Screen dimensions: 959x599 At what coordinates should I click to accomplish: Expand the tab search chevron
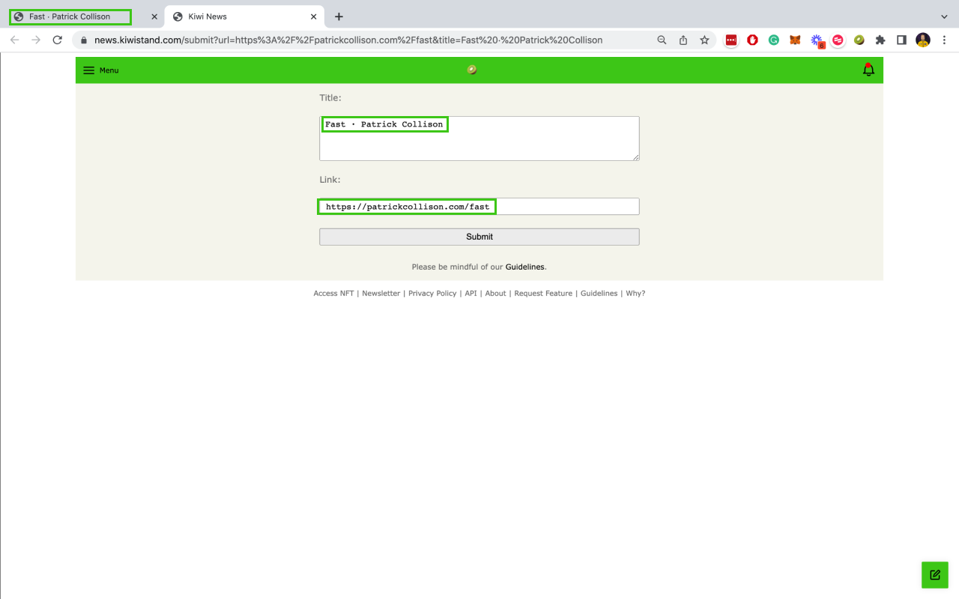pos(944,16)
